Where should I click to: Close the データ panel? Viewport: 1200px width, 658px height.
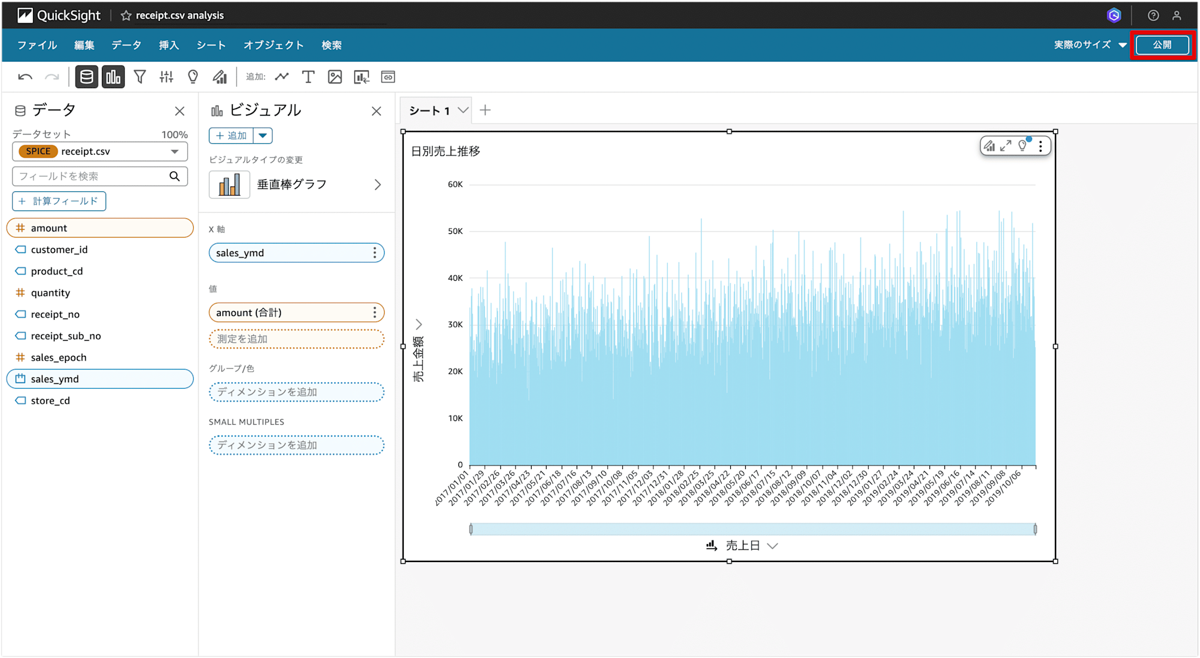point(179,111)
